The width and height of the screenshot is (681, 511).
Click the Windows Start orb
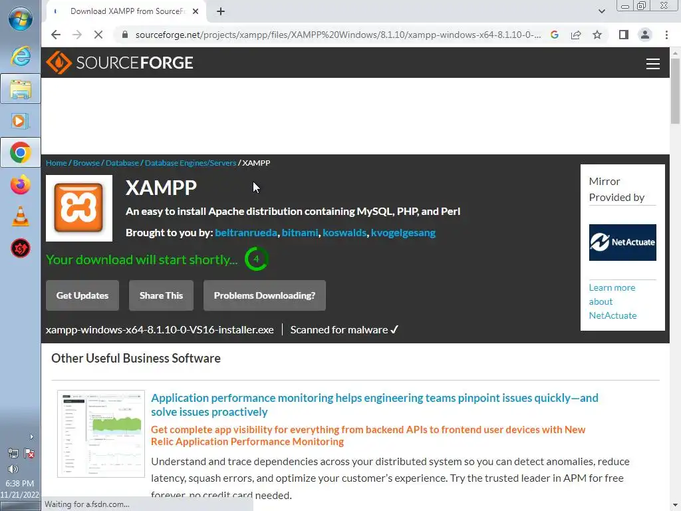point(20,19)
